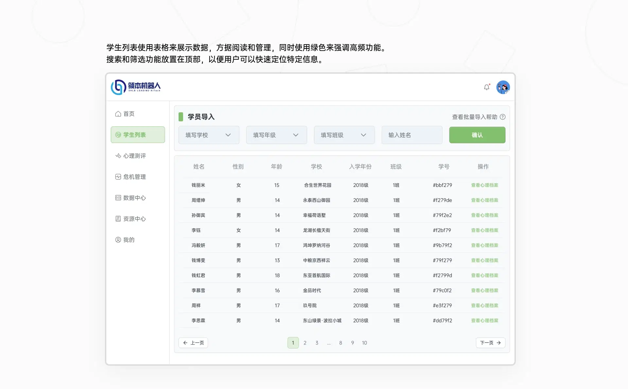The image size is (628, 389).
Task: Click the 数据中心 sidebar icon
Action: pyautogui.click(x=118, y=198)
